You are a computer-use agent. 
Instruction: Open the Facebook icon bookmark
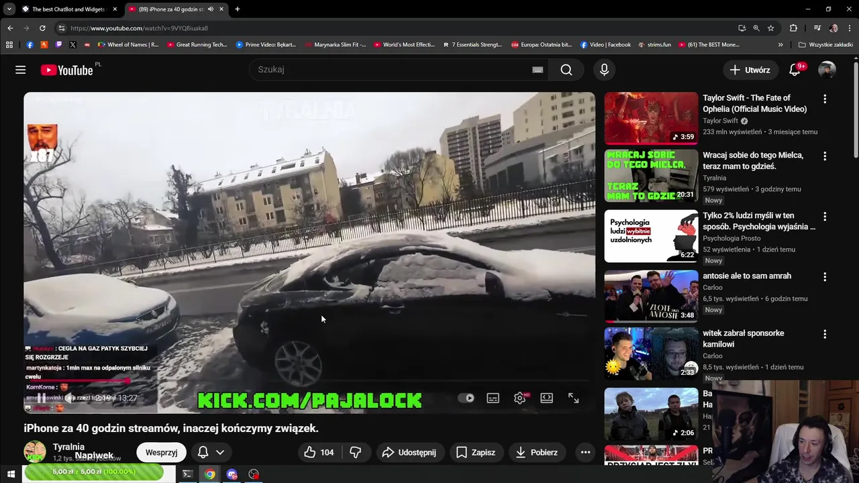pyautogui.click(x=30, y=45)
